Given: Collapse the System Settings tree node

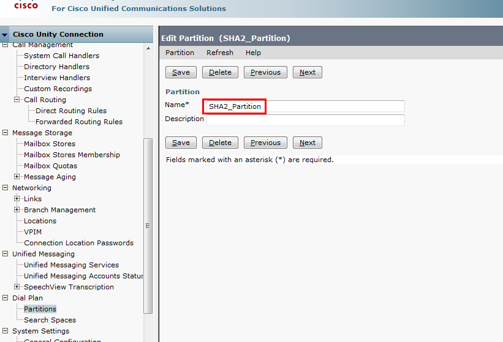Looking at the screenshot, I should [x=5, y=331].
